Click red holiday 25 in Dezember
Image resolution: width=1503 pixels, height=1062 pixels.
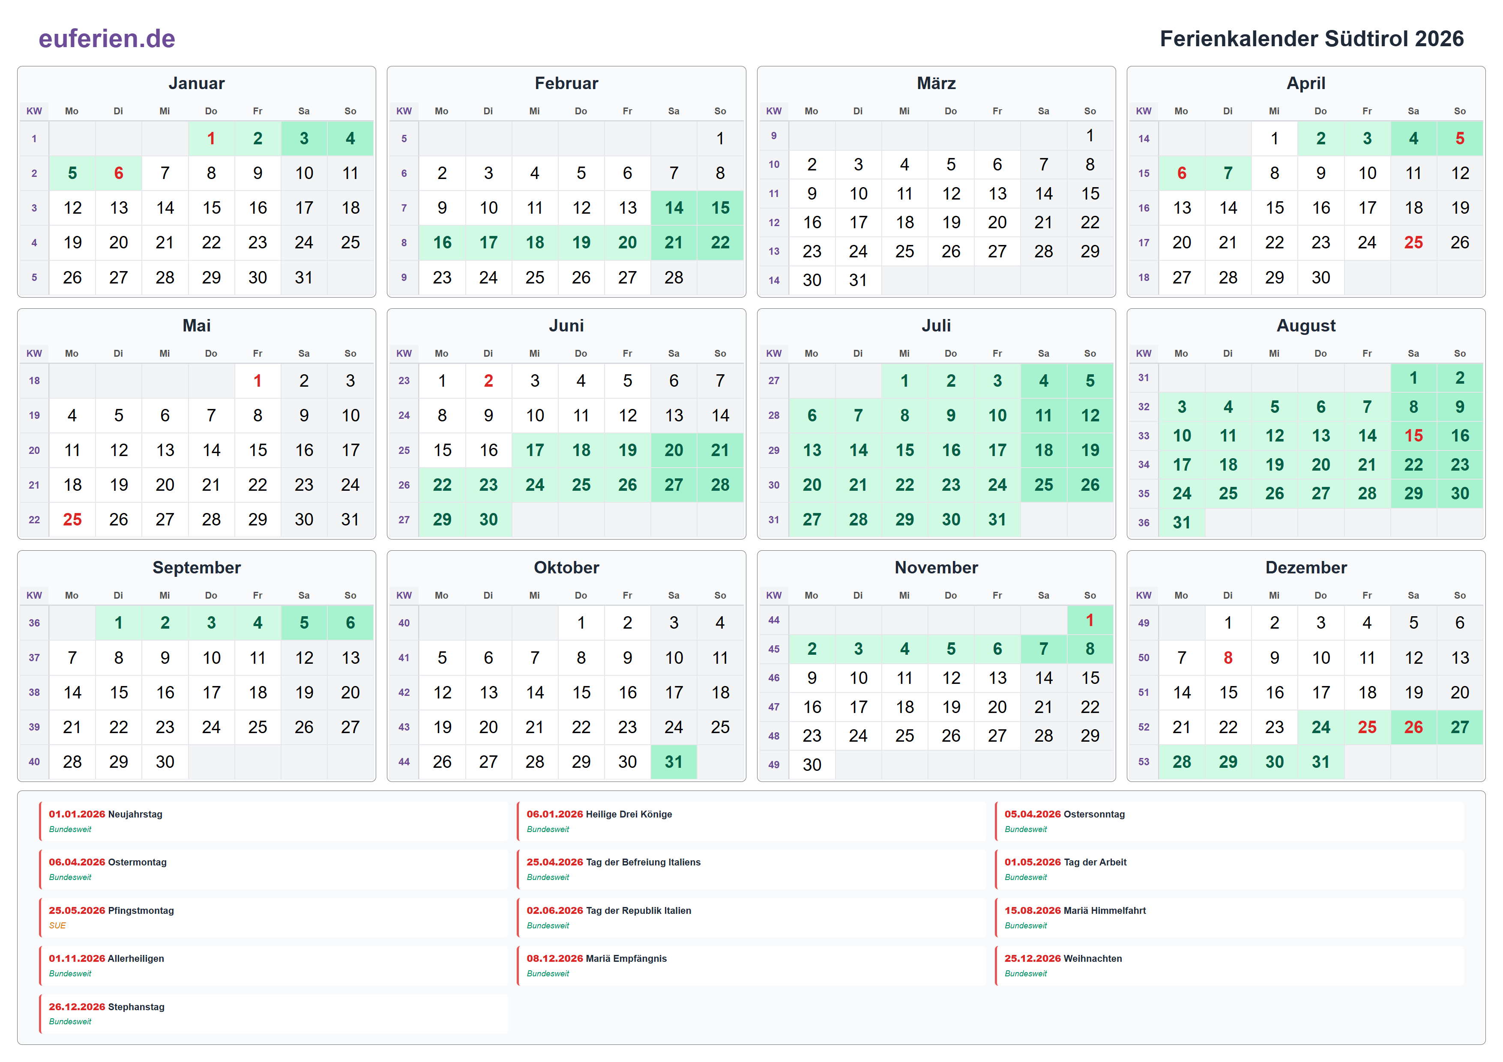coord(1367,727)
